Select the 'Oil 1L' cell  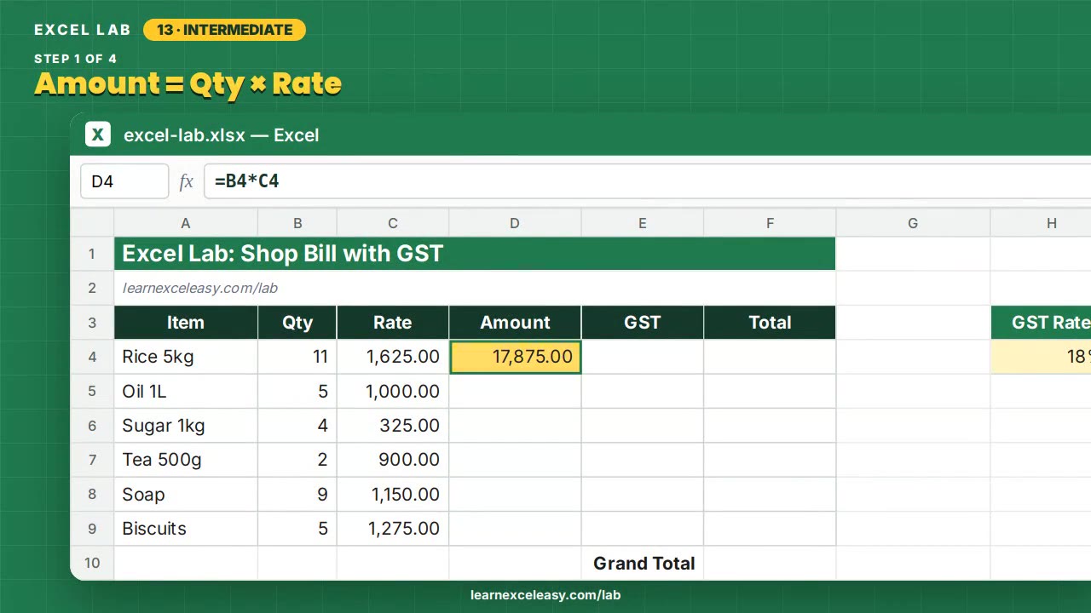pyautogui.click(x=186, y=392)
